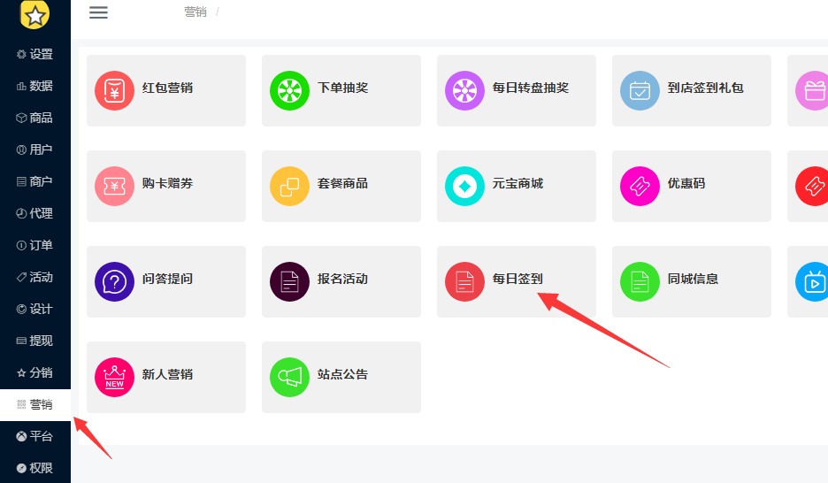Click the 购卡赠券 label
828x483 pixels.
[167, 183]
